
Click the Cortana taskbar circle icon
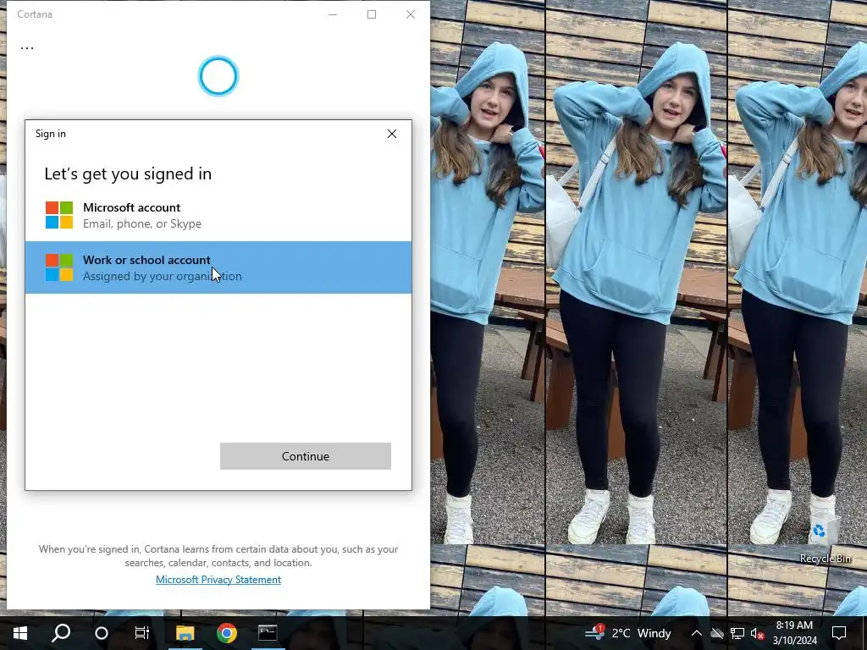[102, 633]
